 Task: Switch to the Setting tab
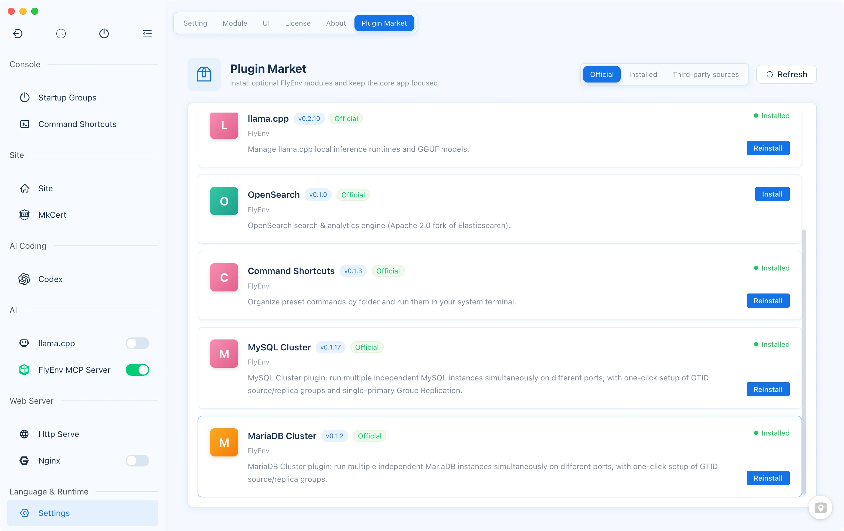pyautogui.click(x=195, y=23)
